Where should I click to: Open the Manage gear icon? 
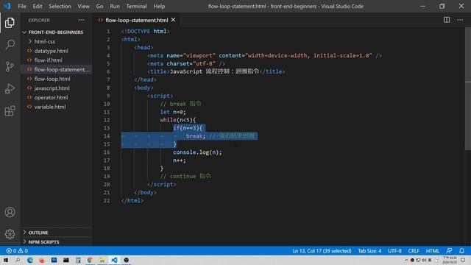coord(10,234)
